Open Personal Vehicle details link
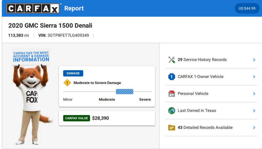This screenshot has height=149, width=262. [193, 94]
